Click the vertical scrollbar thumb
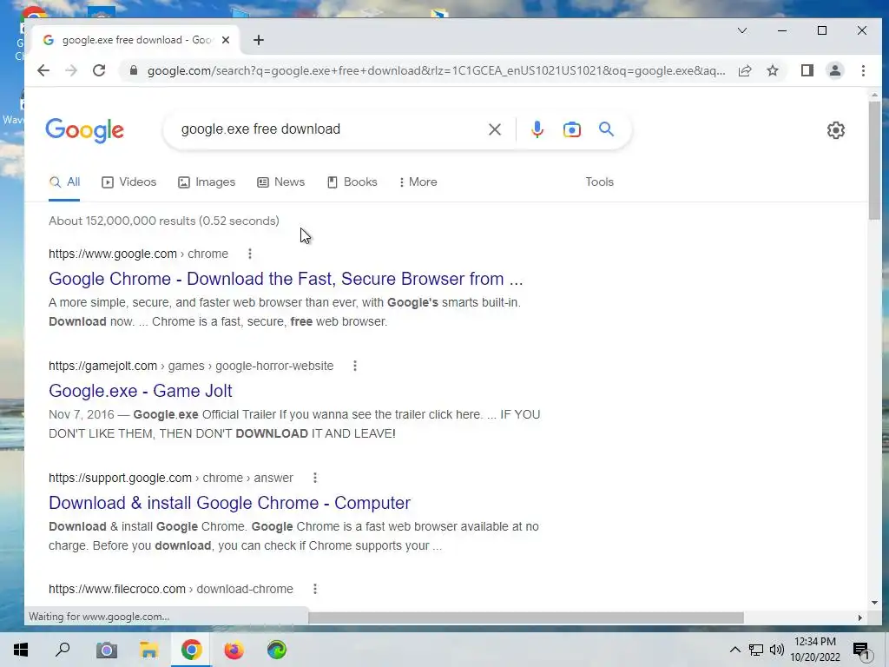Screen dimensions: 889x667 874,160
